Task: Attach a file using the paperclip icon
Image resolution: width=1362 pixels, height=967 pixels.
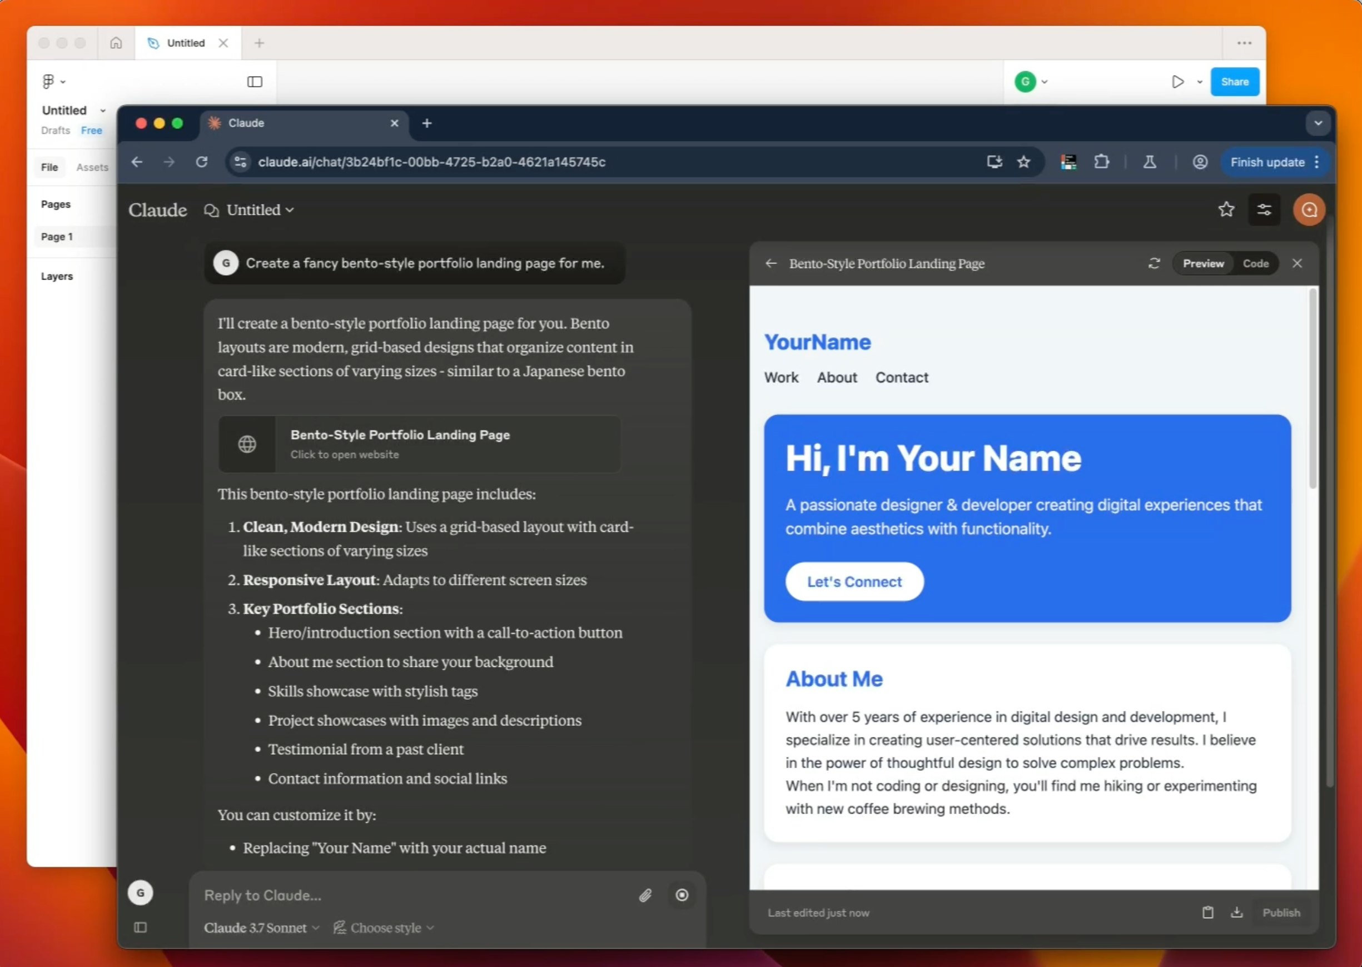Action: (645, 895)
